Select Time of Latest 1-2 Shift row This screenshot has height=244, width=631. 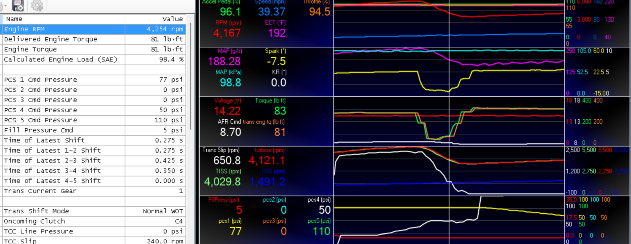click(94, 150)
